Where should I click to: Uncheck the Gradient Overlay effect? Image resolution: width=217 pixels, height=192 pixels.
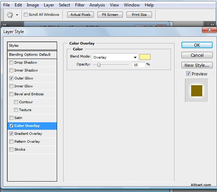(x=11, y=134)
